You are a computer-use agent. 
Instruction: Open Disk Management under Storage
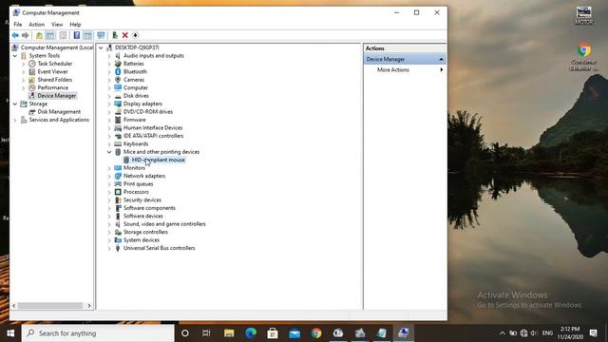click(59, 112)
